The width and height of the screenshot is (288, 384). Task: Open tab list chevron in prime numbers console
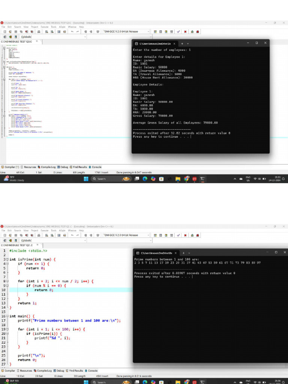tap(189, 253)
